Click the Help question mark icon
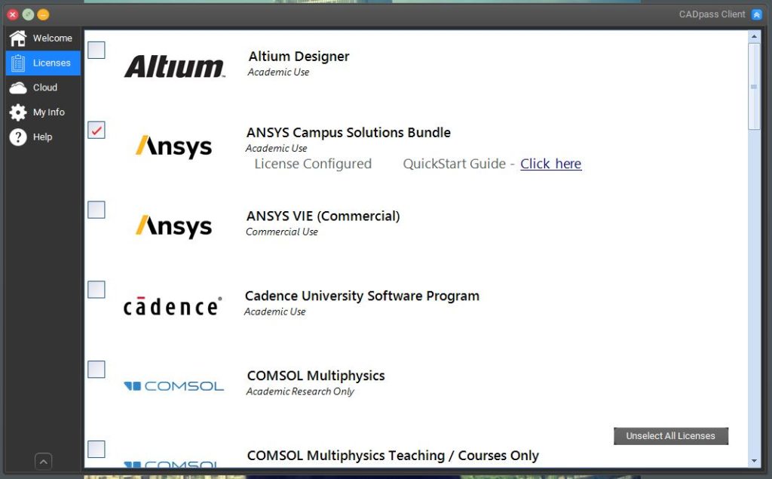Image resolution: width=772 pixels, height=479 pixels. 18,137
